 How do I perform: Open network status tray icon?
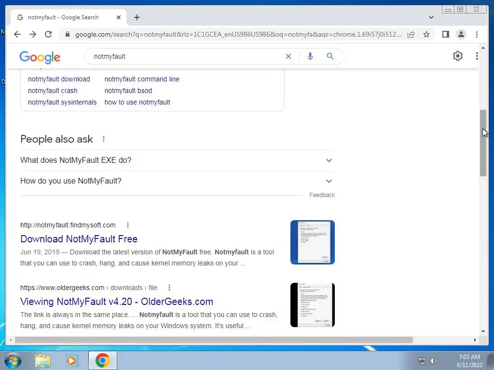pos(422,361)
